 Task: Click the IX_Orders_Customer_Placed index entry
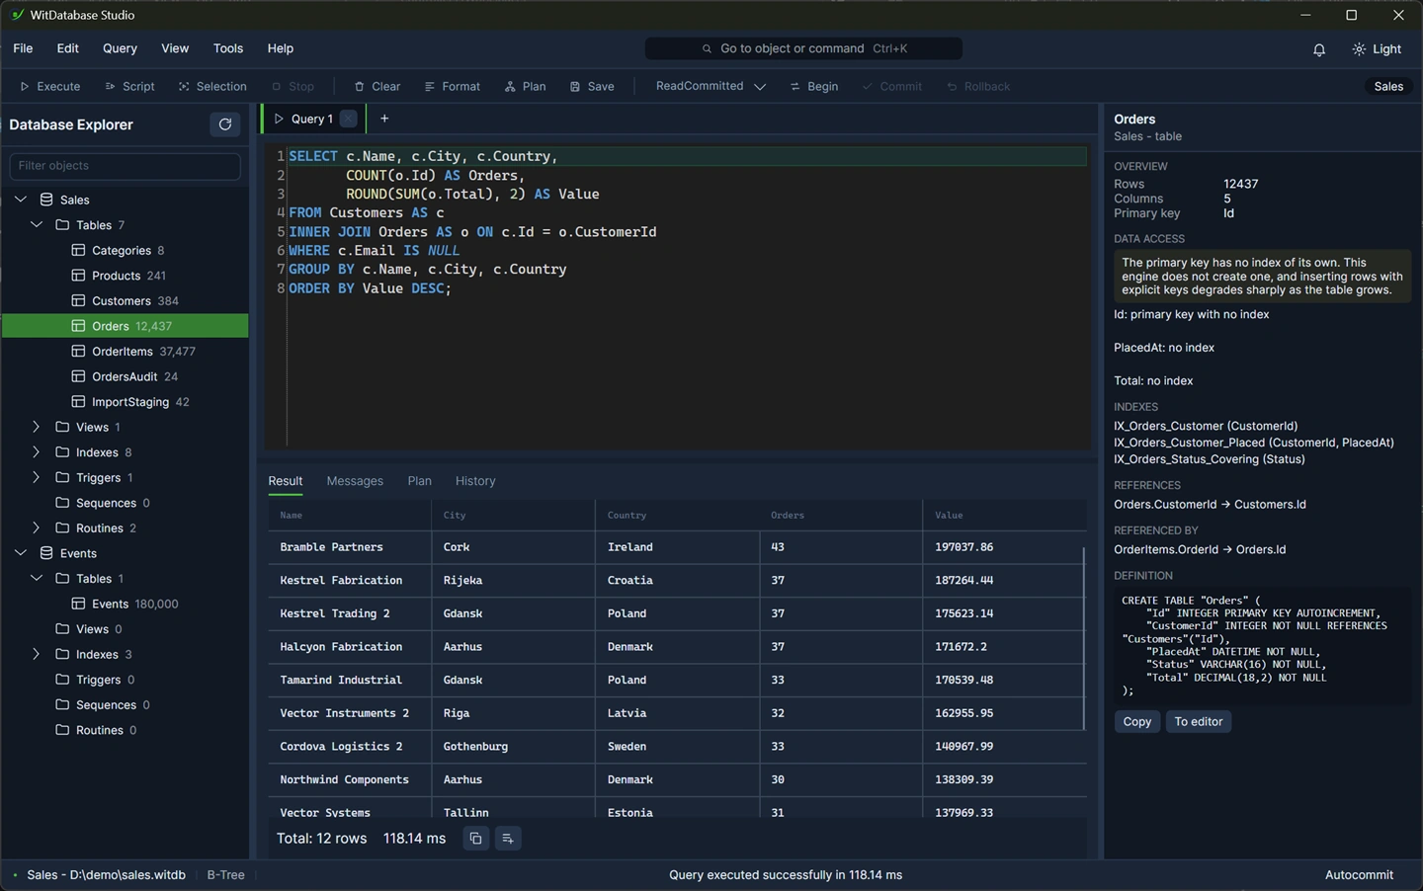(1254, 443)
